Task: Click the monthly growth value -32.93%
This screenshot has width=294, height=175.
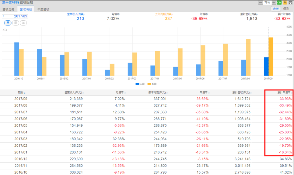Action: coord(118,146)
